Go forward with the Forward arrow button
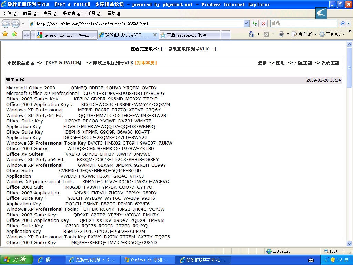The width and height of the screenshot is (353, 265). (16, 23)
